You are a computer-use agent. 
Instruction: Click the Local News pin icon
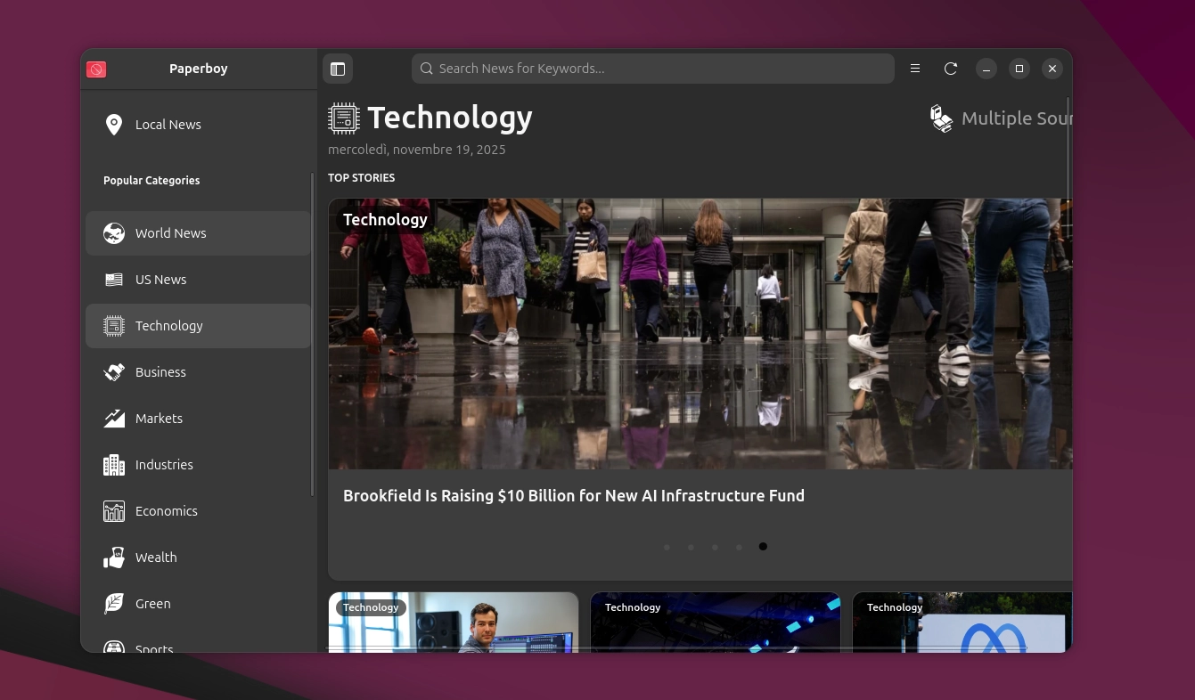click(114, 125)
